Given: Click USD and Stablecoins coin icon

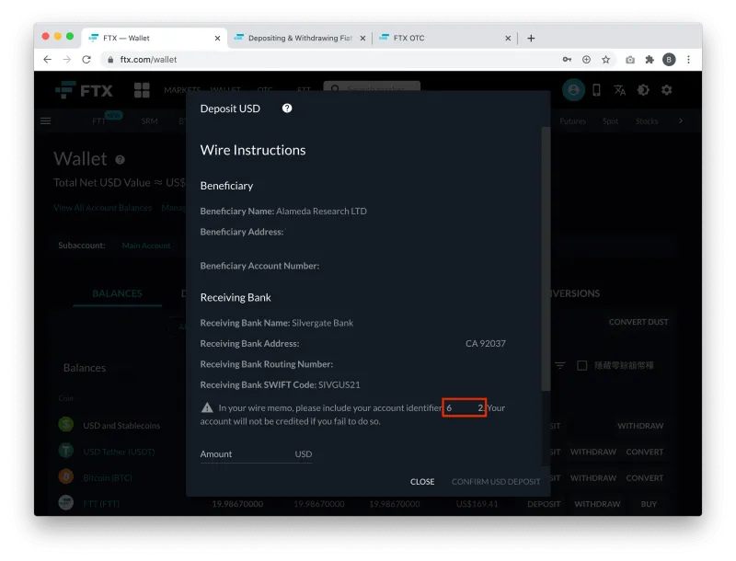Looking at the screenshot, I should (65, 424).
